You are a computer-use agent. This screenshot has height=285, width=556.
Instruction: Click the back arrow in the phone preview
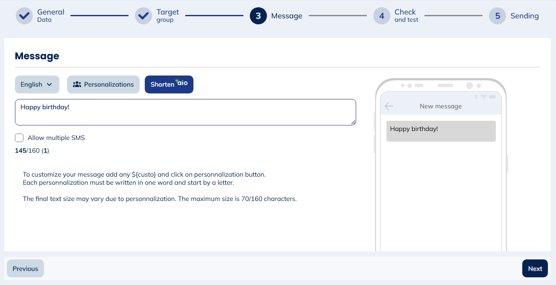(x=389, y=106)
